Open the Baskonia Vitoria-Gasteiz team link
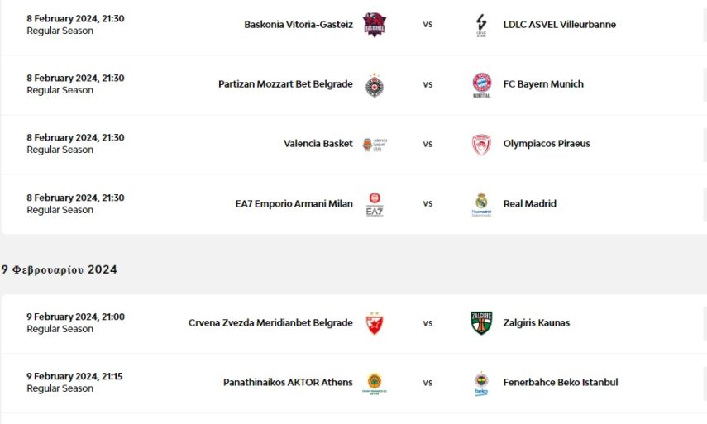 (x=299, y=25)
